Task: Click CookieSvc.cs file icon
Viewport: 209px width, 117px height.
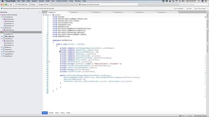Action: click(5, 43)
